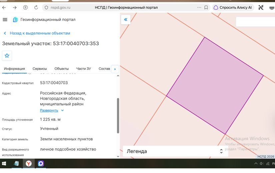Reload the page

pos(36,8)
